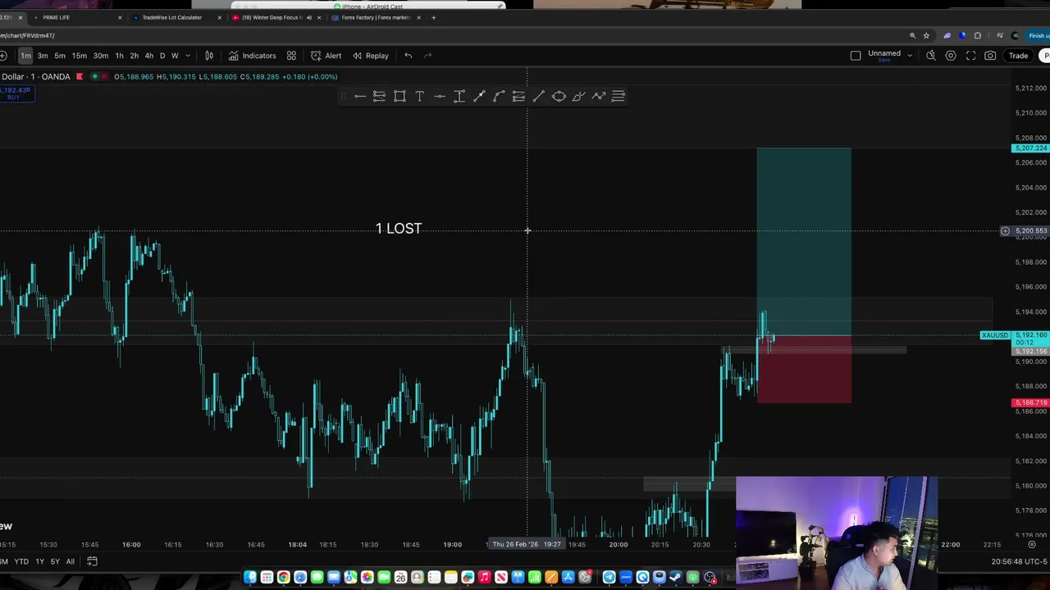
Task: Expand the timeframe list chevron
Action: [188, 56]
